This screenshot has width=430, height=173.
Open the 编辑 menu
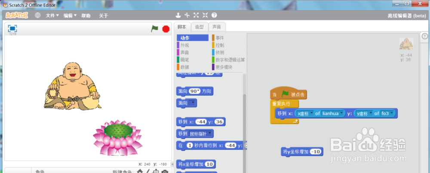(70, 15)
